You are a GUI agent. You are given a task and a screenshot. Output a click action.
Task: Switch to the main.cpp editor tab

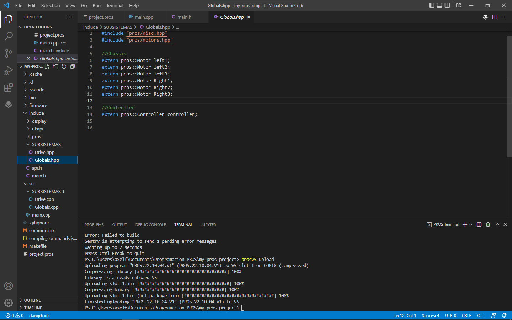pos(144,17)
